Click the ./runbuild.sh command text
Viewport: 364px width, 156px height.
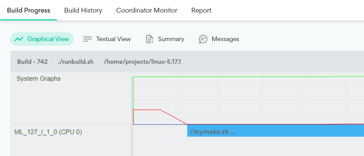[x=75, y=62]
